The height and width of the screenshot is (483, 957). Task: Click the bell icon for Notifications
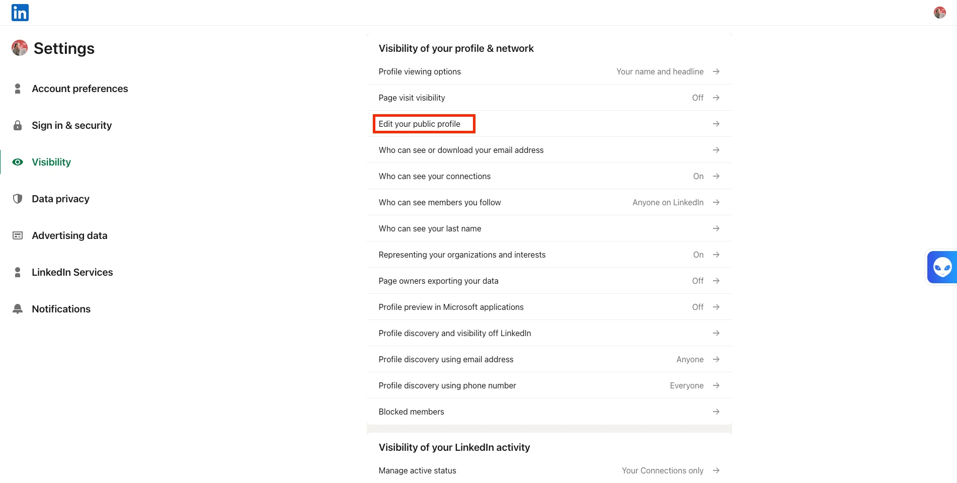18,309
